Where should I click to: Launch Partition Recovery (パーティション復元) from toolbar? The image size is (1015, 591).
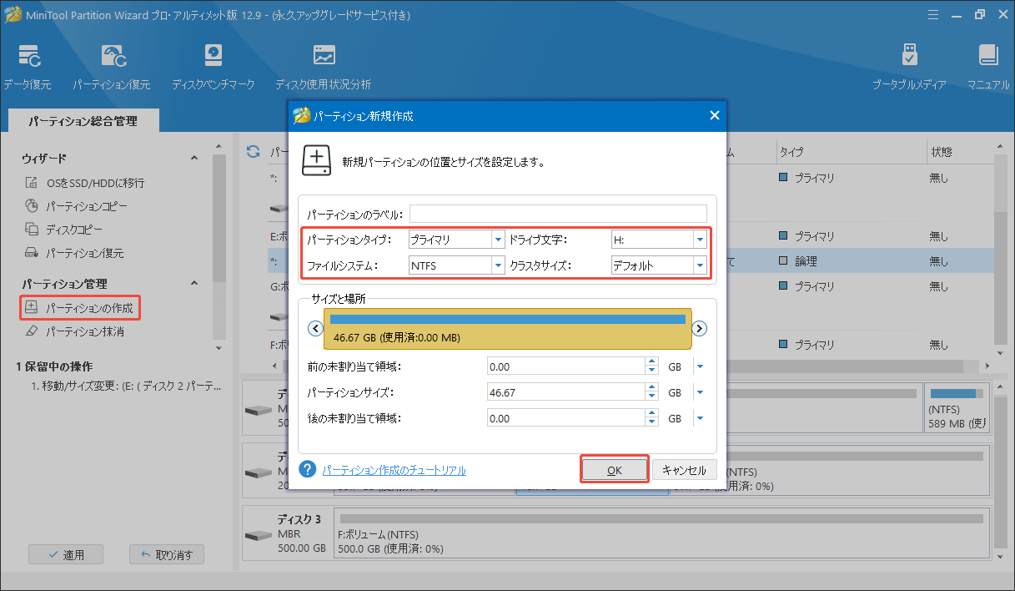tap(111, 67)
